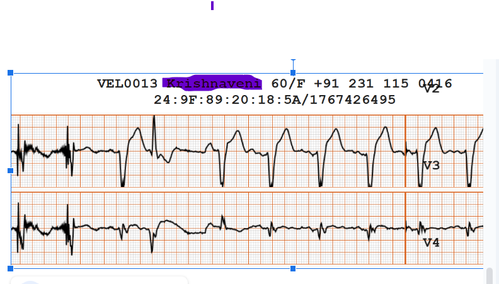499x284 pixels.
Task: Click the rotation handle above the image
Action: coord(293,60)
